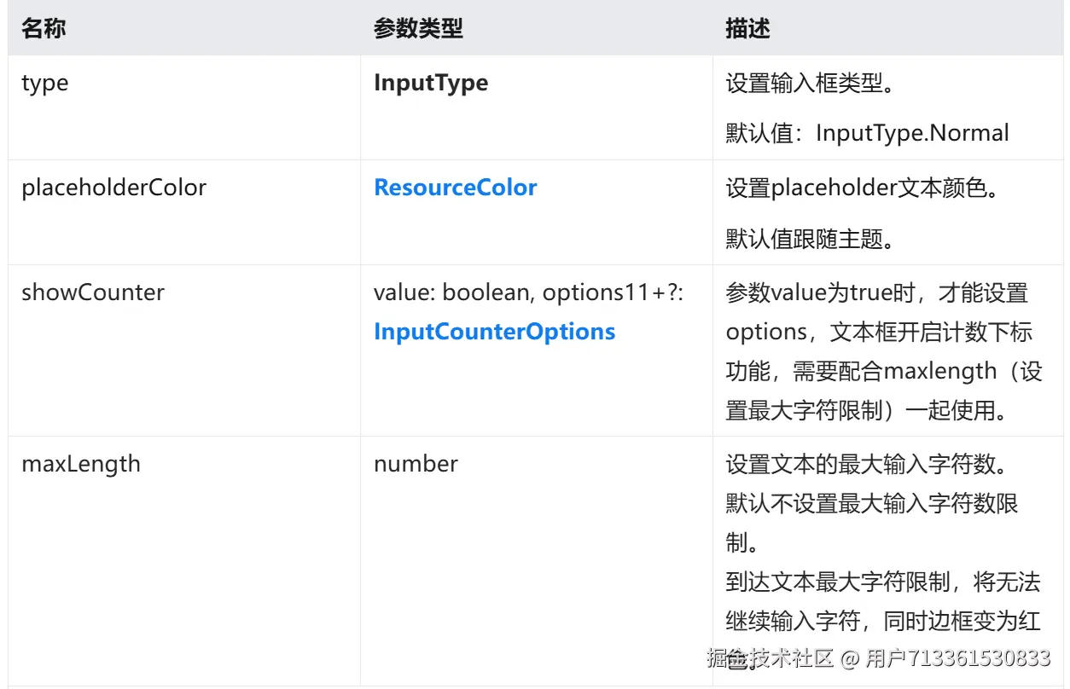Click the 描述 column header
This screenshot has width=1070, height=689.
[x=747, y=28]
